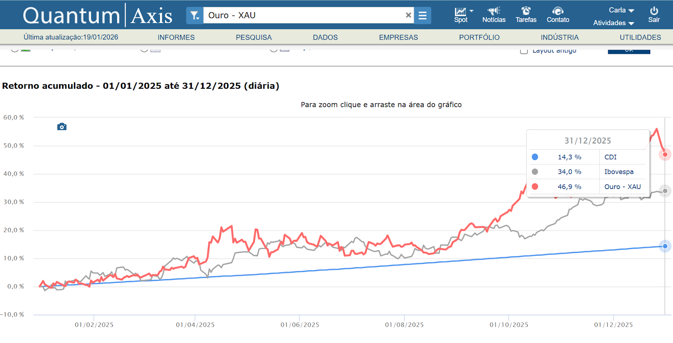
Task: Click the Quantum Axis logo
Action: click(x=98, y=16)
